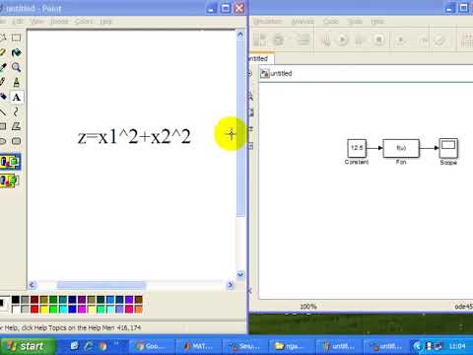The image size is (473, 355).
Task: Choose the opaque background text option
Action: click(10, 162)
